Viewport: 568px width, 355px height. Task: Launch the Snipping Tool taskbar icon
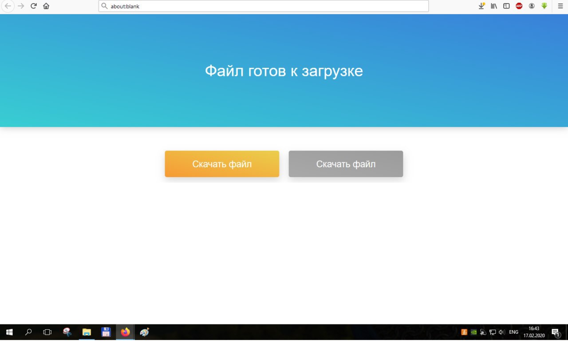click(67, 332)
